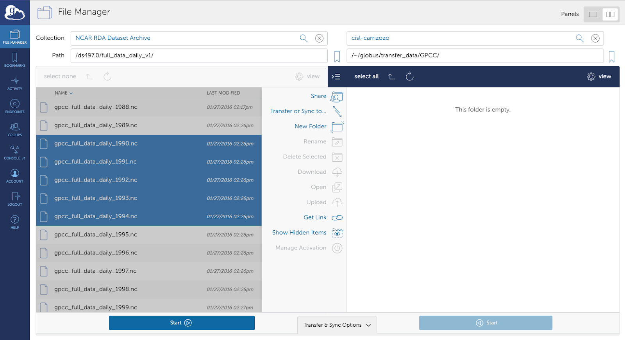
Task: Select gpcc_full_data_daily_1998.nc
Action: point(149,290)
